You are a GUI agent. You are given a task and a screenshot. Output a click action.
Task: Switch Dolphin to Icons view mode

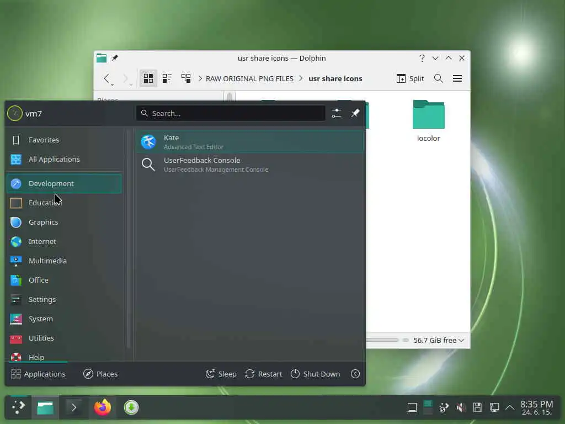(x=148, y=78)
